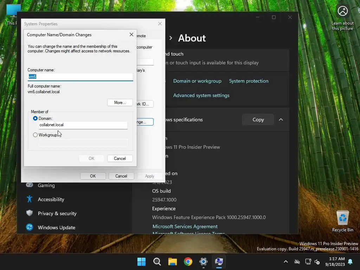
Task: Click OK in the System Properties window
Action: pos(93,176)
